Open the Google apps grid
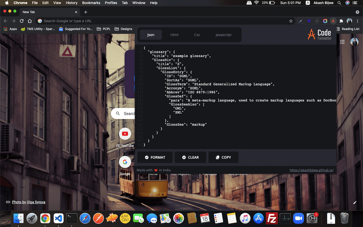The height and width of the screenshot is (227, 363). point(342,42)
